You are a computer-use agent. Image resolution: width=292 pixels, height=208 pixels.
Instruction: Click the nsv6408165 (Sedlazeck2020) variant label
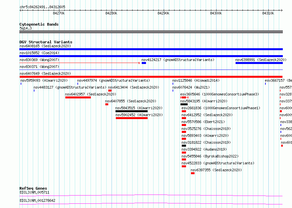45,46
